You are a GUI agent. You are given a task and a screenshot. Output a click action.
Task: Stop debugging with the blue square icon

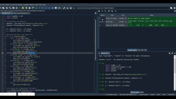point(53,8)
